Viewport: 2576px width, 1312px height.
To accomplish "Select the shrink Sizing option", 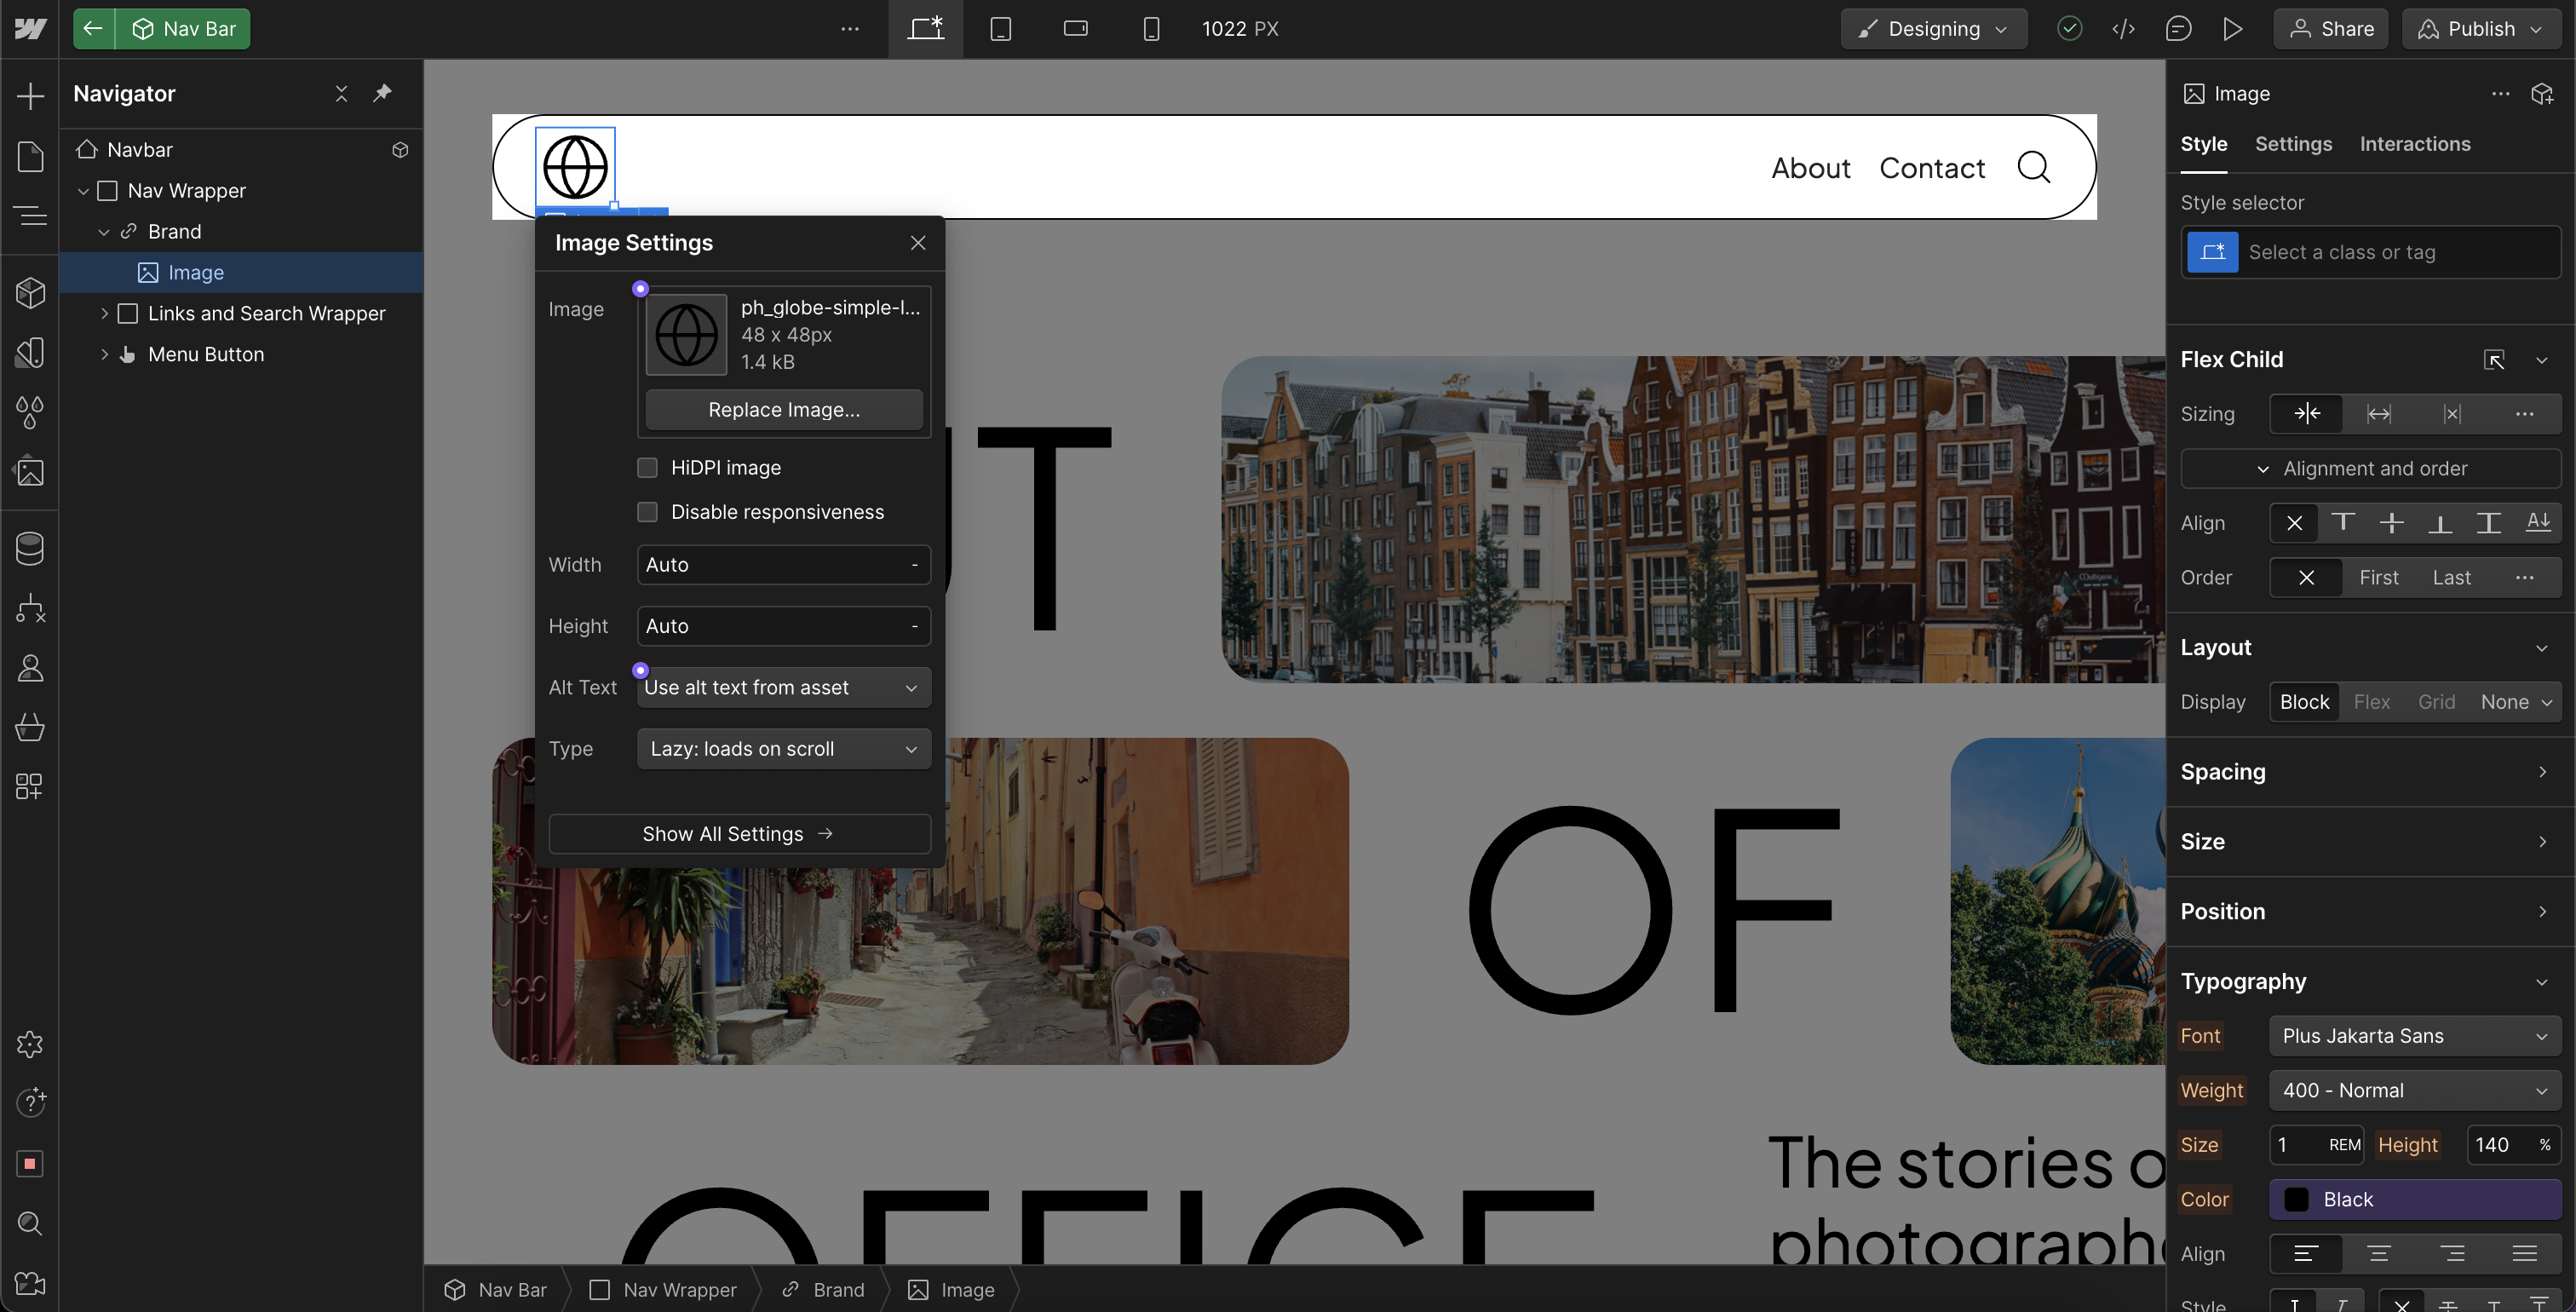I will click(2306, 414).
